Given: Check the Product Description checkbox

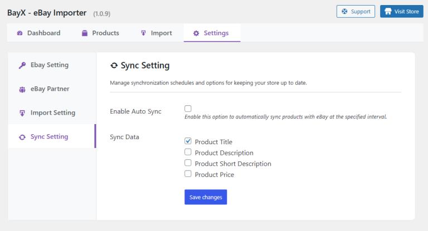Looking at the screenshot, I should 188,152.
